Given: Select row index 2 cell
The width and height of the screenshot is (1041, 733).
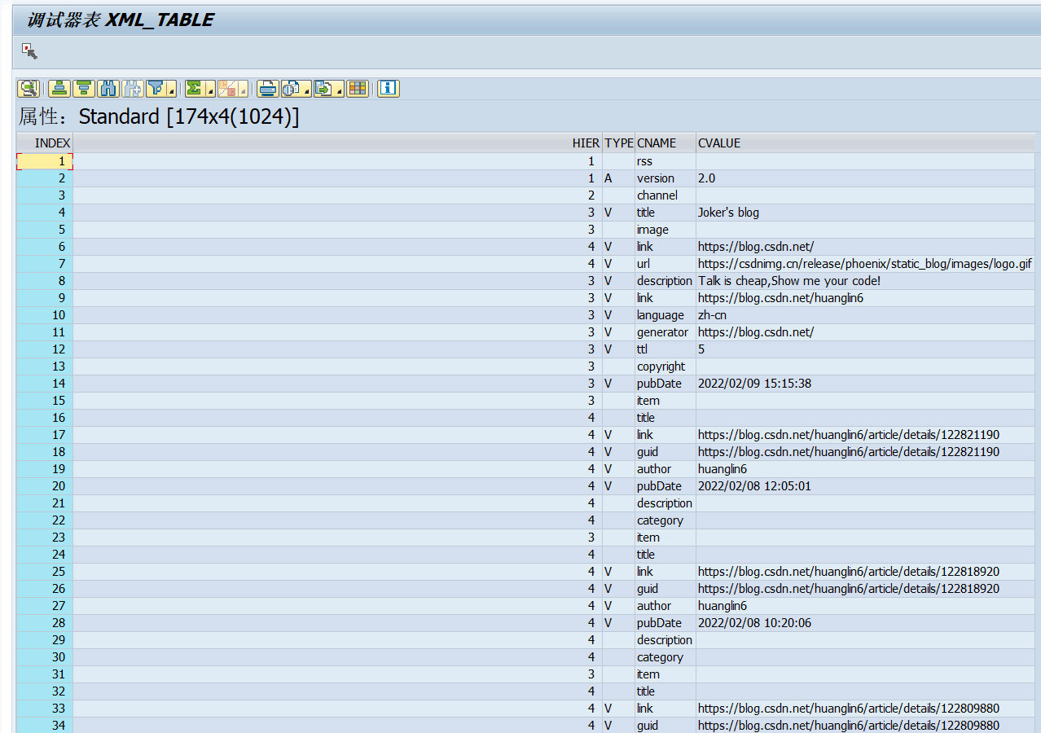Looking at the screenshot, I should (x=45, y=178).
